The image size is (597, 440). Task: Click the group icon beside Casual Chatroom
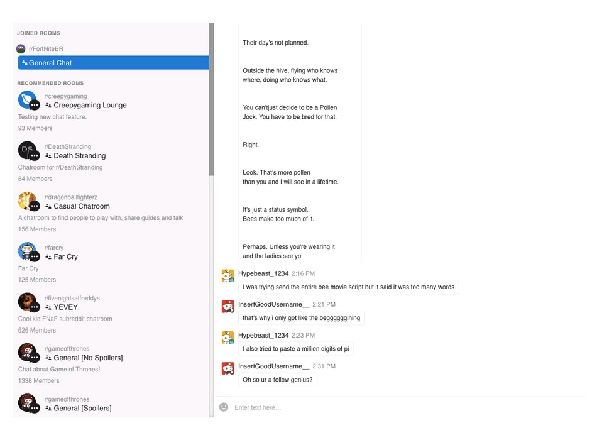pos(48,206)
